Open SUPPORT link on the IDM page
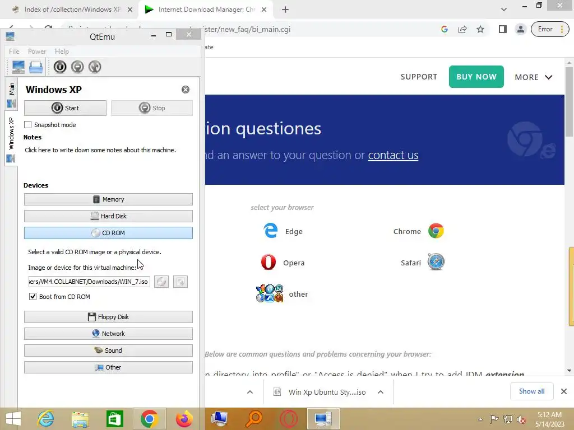 (419, 77)
